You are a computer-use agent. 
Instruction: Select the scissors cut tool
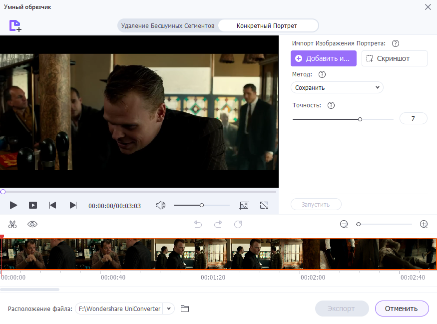click(12, 224)
